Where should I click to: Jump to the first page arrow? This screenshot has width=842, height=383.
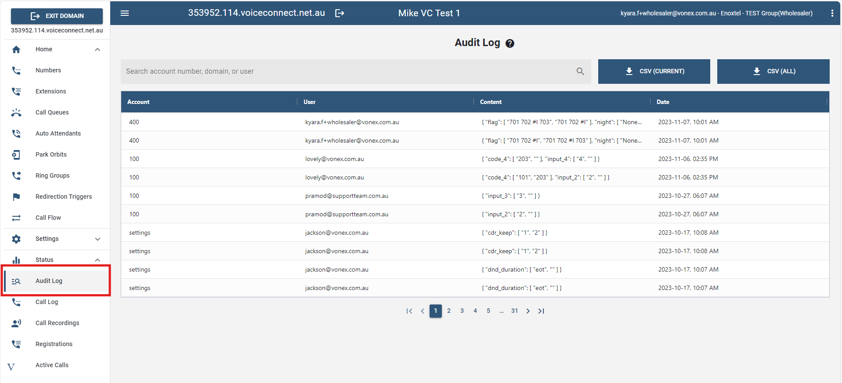point(409,311)
